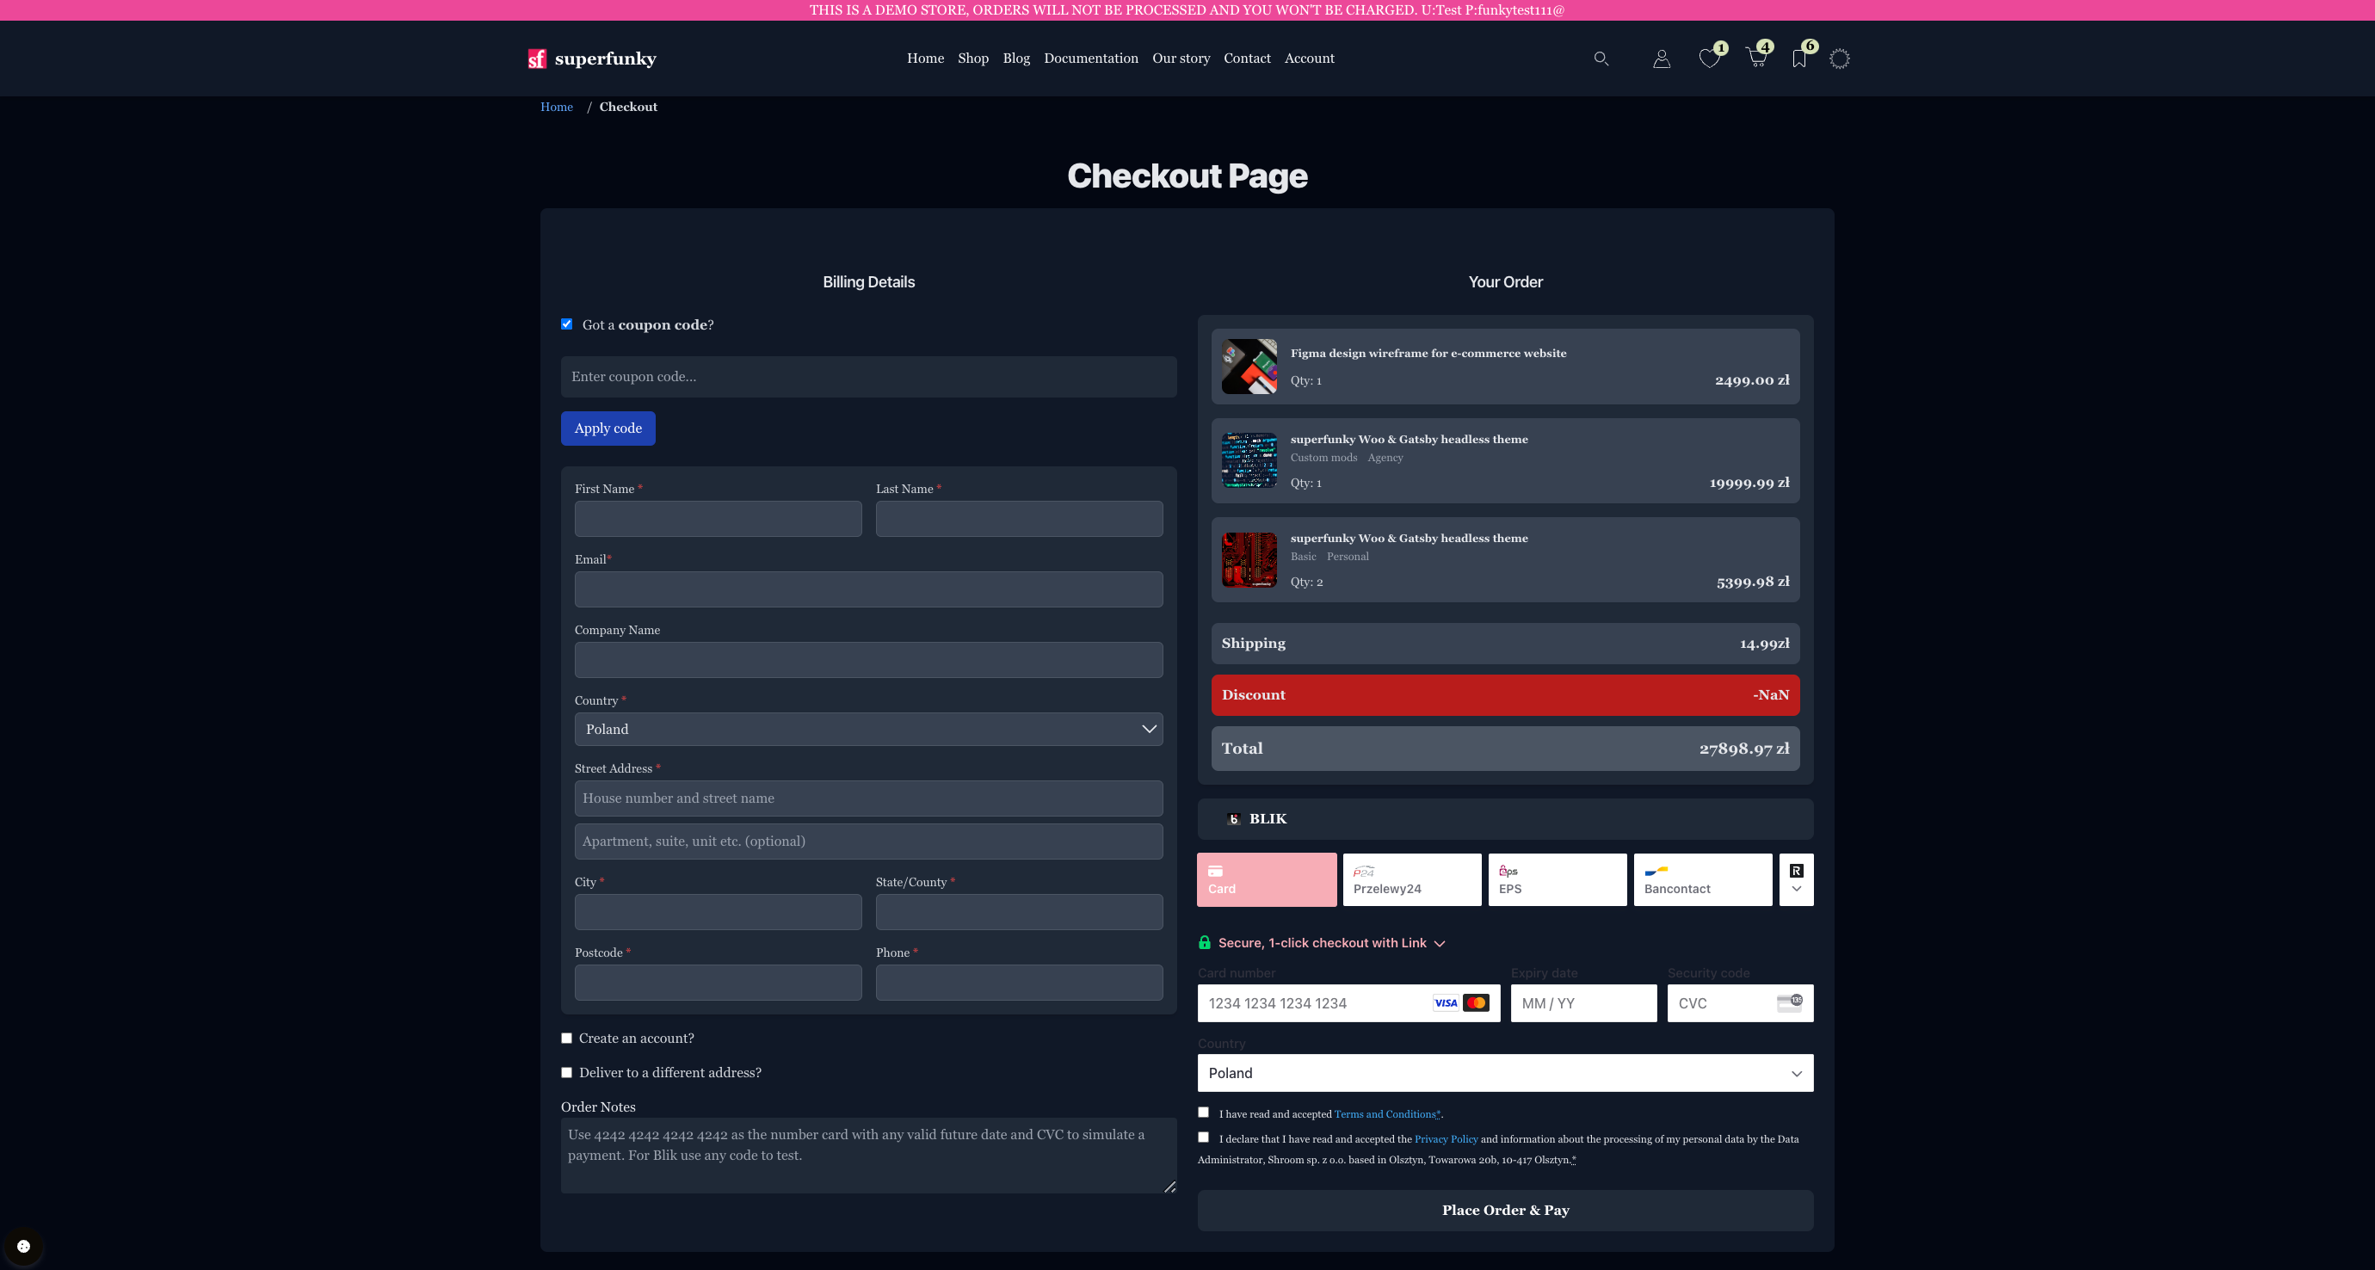This screenshot has width=2375, height=1270.
Task: Click the Enter coupon code field
Action: 868,377
